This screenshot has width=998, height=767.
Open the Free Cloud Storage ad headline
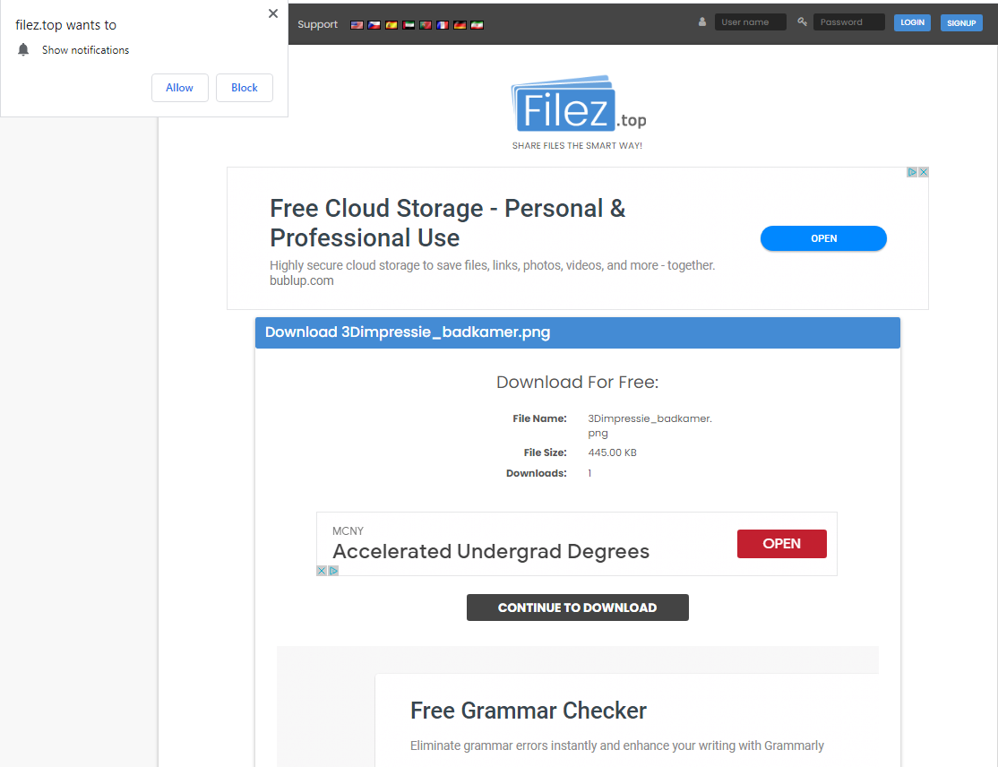coord(447,223)
